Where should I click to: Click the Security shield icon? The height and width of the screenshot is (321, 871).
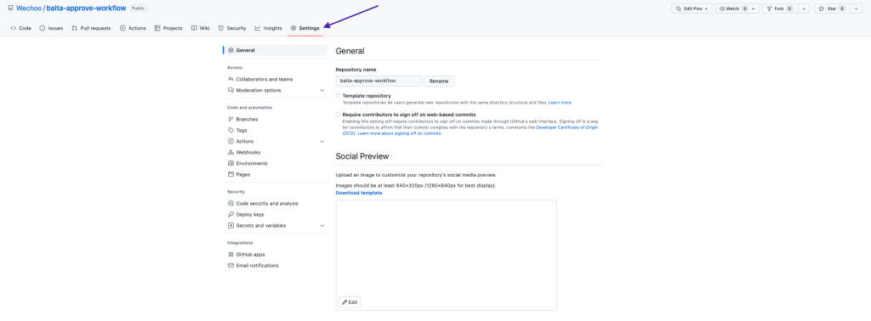[221, 28]
